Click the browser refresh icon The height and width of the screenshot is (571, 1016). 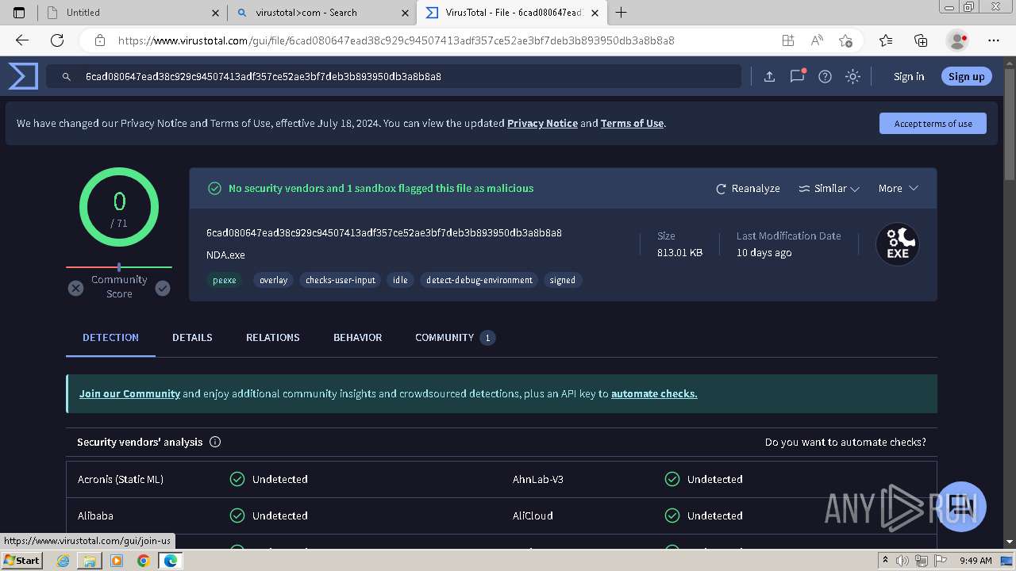tap(57, 40)
